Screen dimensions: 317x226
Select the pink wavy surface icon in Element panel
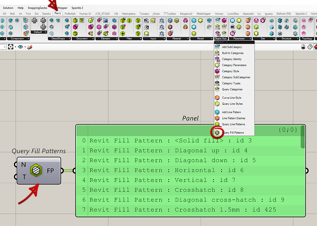pos(114,34)
